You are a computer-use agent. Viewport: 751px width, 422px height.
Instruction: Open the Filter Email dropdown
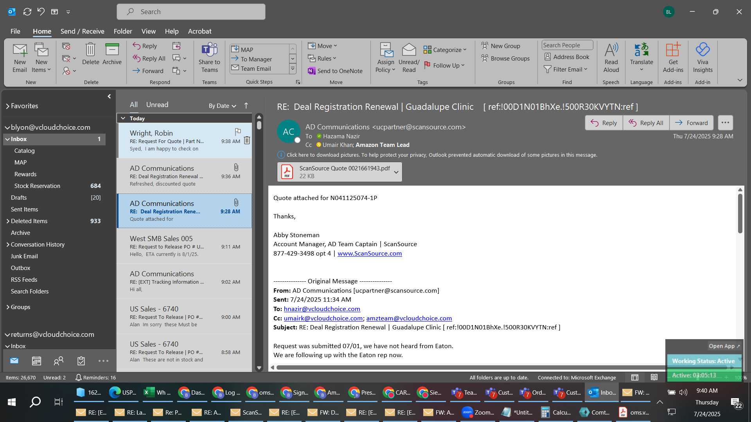[566, 69]
